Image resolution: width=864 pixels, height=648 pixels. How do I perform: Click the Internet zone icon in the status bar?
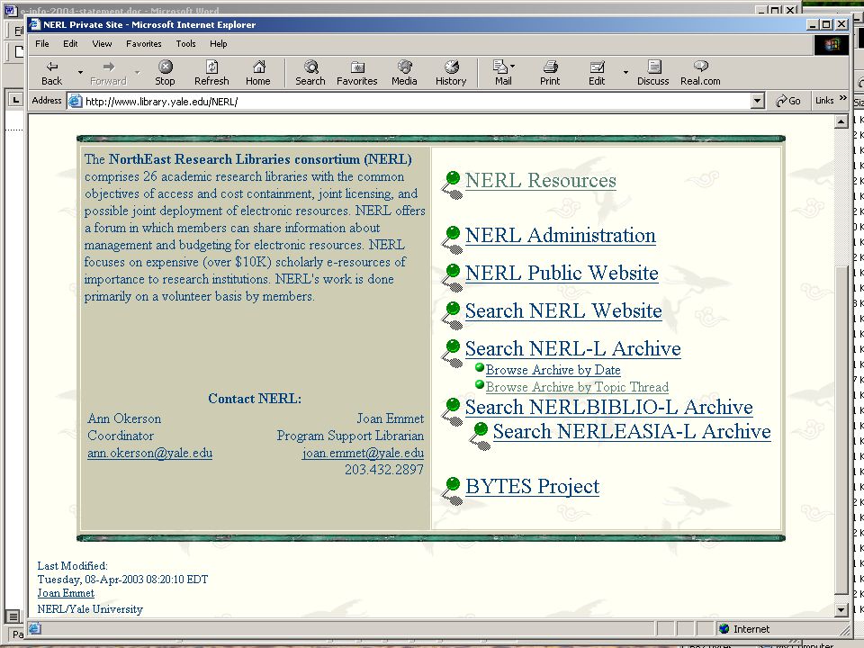[724, 629]
